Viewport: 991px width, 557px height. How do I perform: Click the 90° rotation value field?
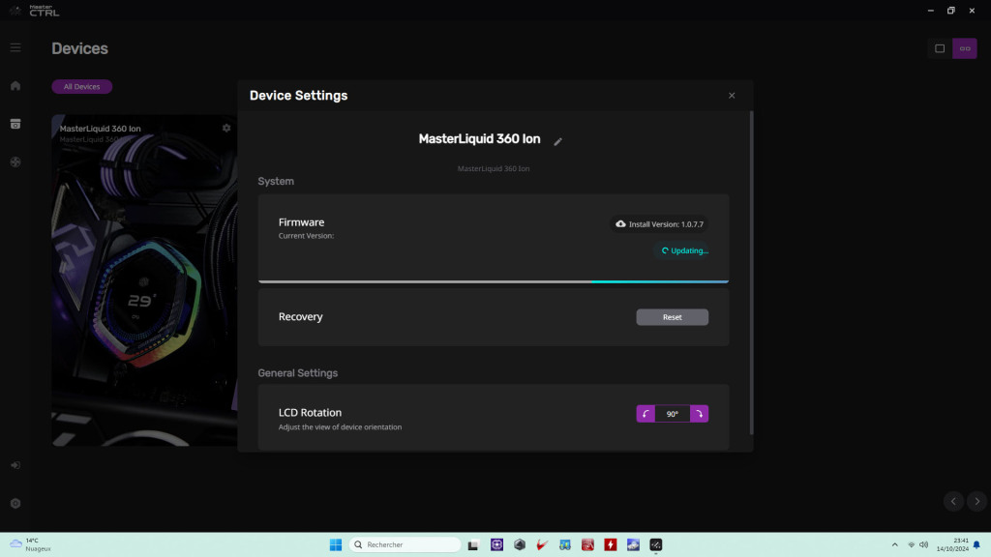pyautogui.click(x=673, y=414)
